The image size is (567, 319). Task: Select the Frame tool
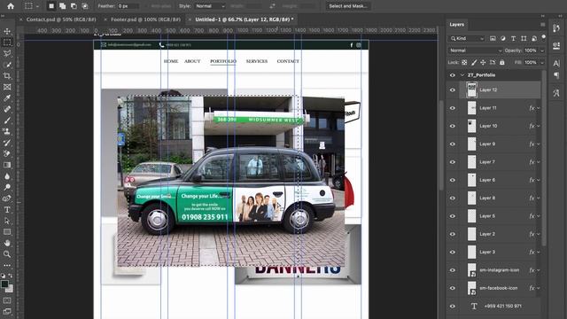(7, 87)
